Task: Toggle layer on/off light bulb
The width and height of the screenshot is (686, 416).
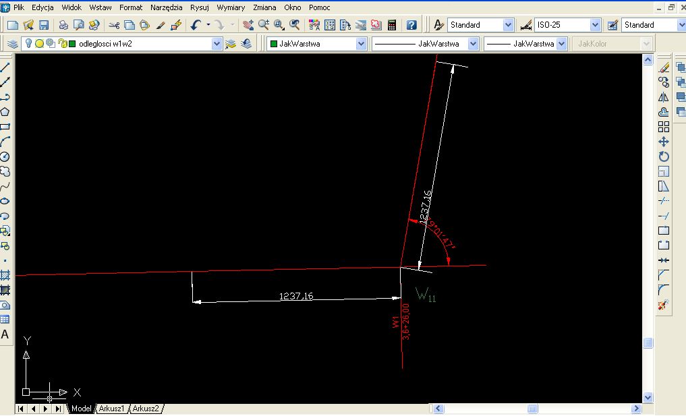Action: pos(28,43)
